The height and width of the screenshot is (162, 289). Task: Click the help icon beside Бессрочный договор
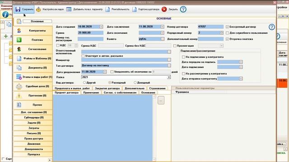[x=272, y=27]
